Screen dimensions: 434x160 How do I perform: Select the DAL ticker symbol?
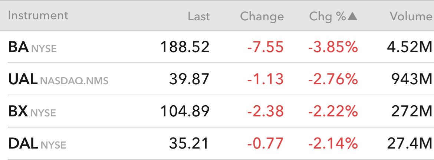[x=23, y=143]
